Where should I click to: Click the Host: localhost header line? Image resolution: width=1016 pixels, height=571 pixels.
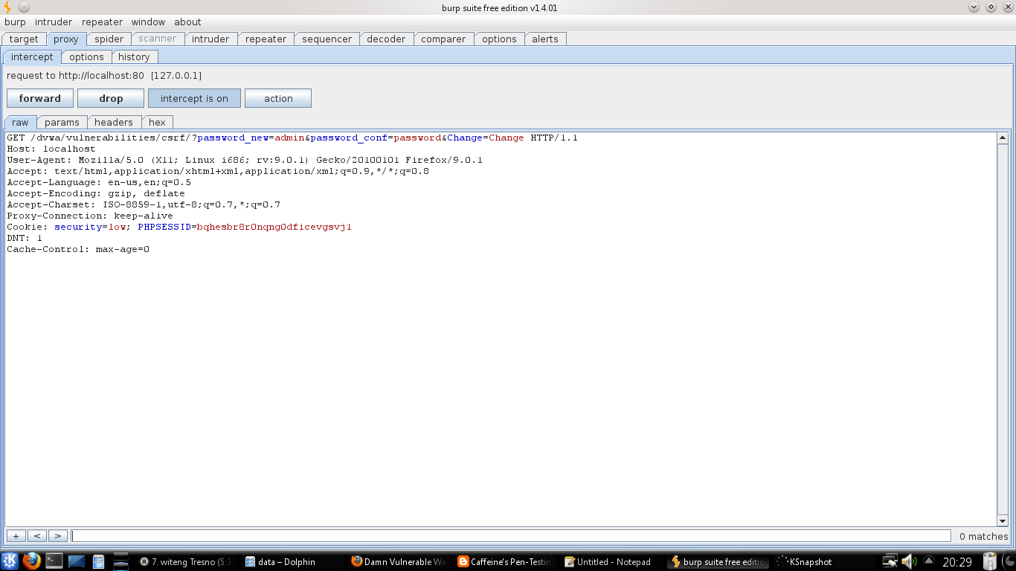[51, 149]
